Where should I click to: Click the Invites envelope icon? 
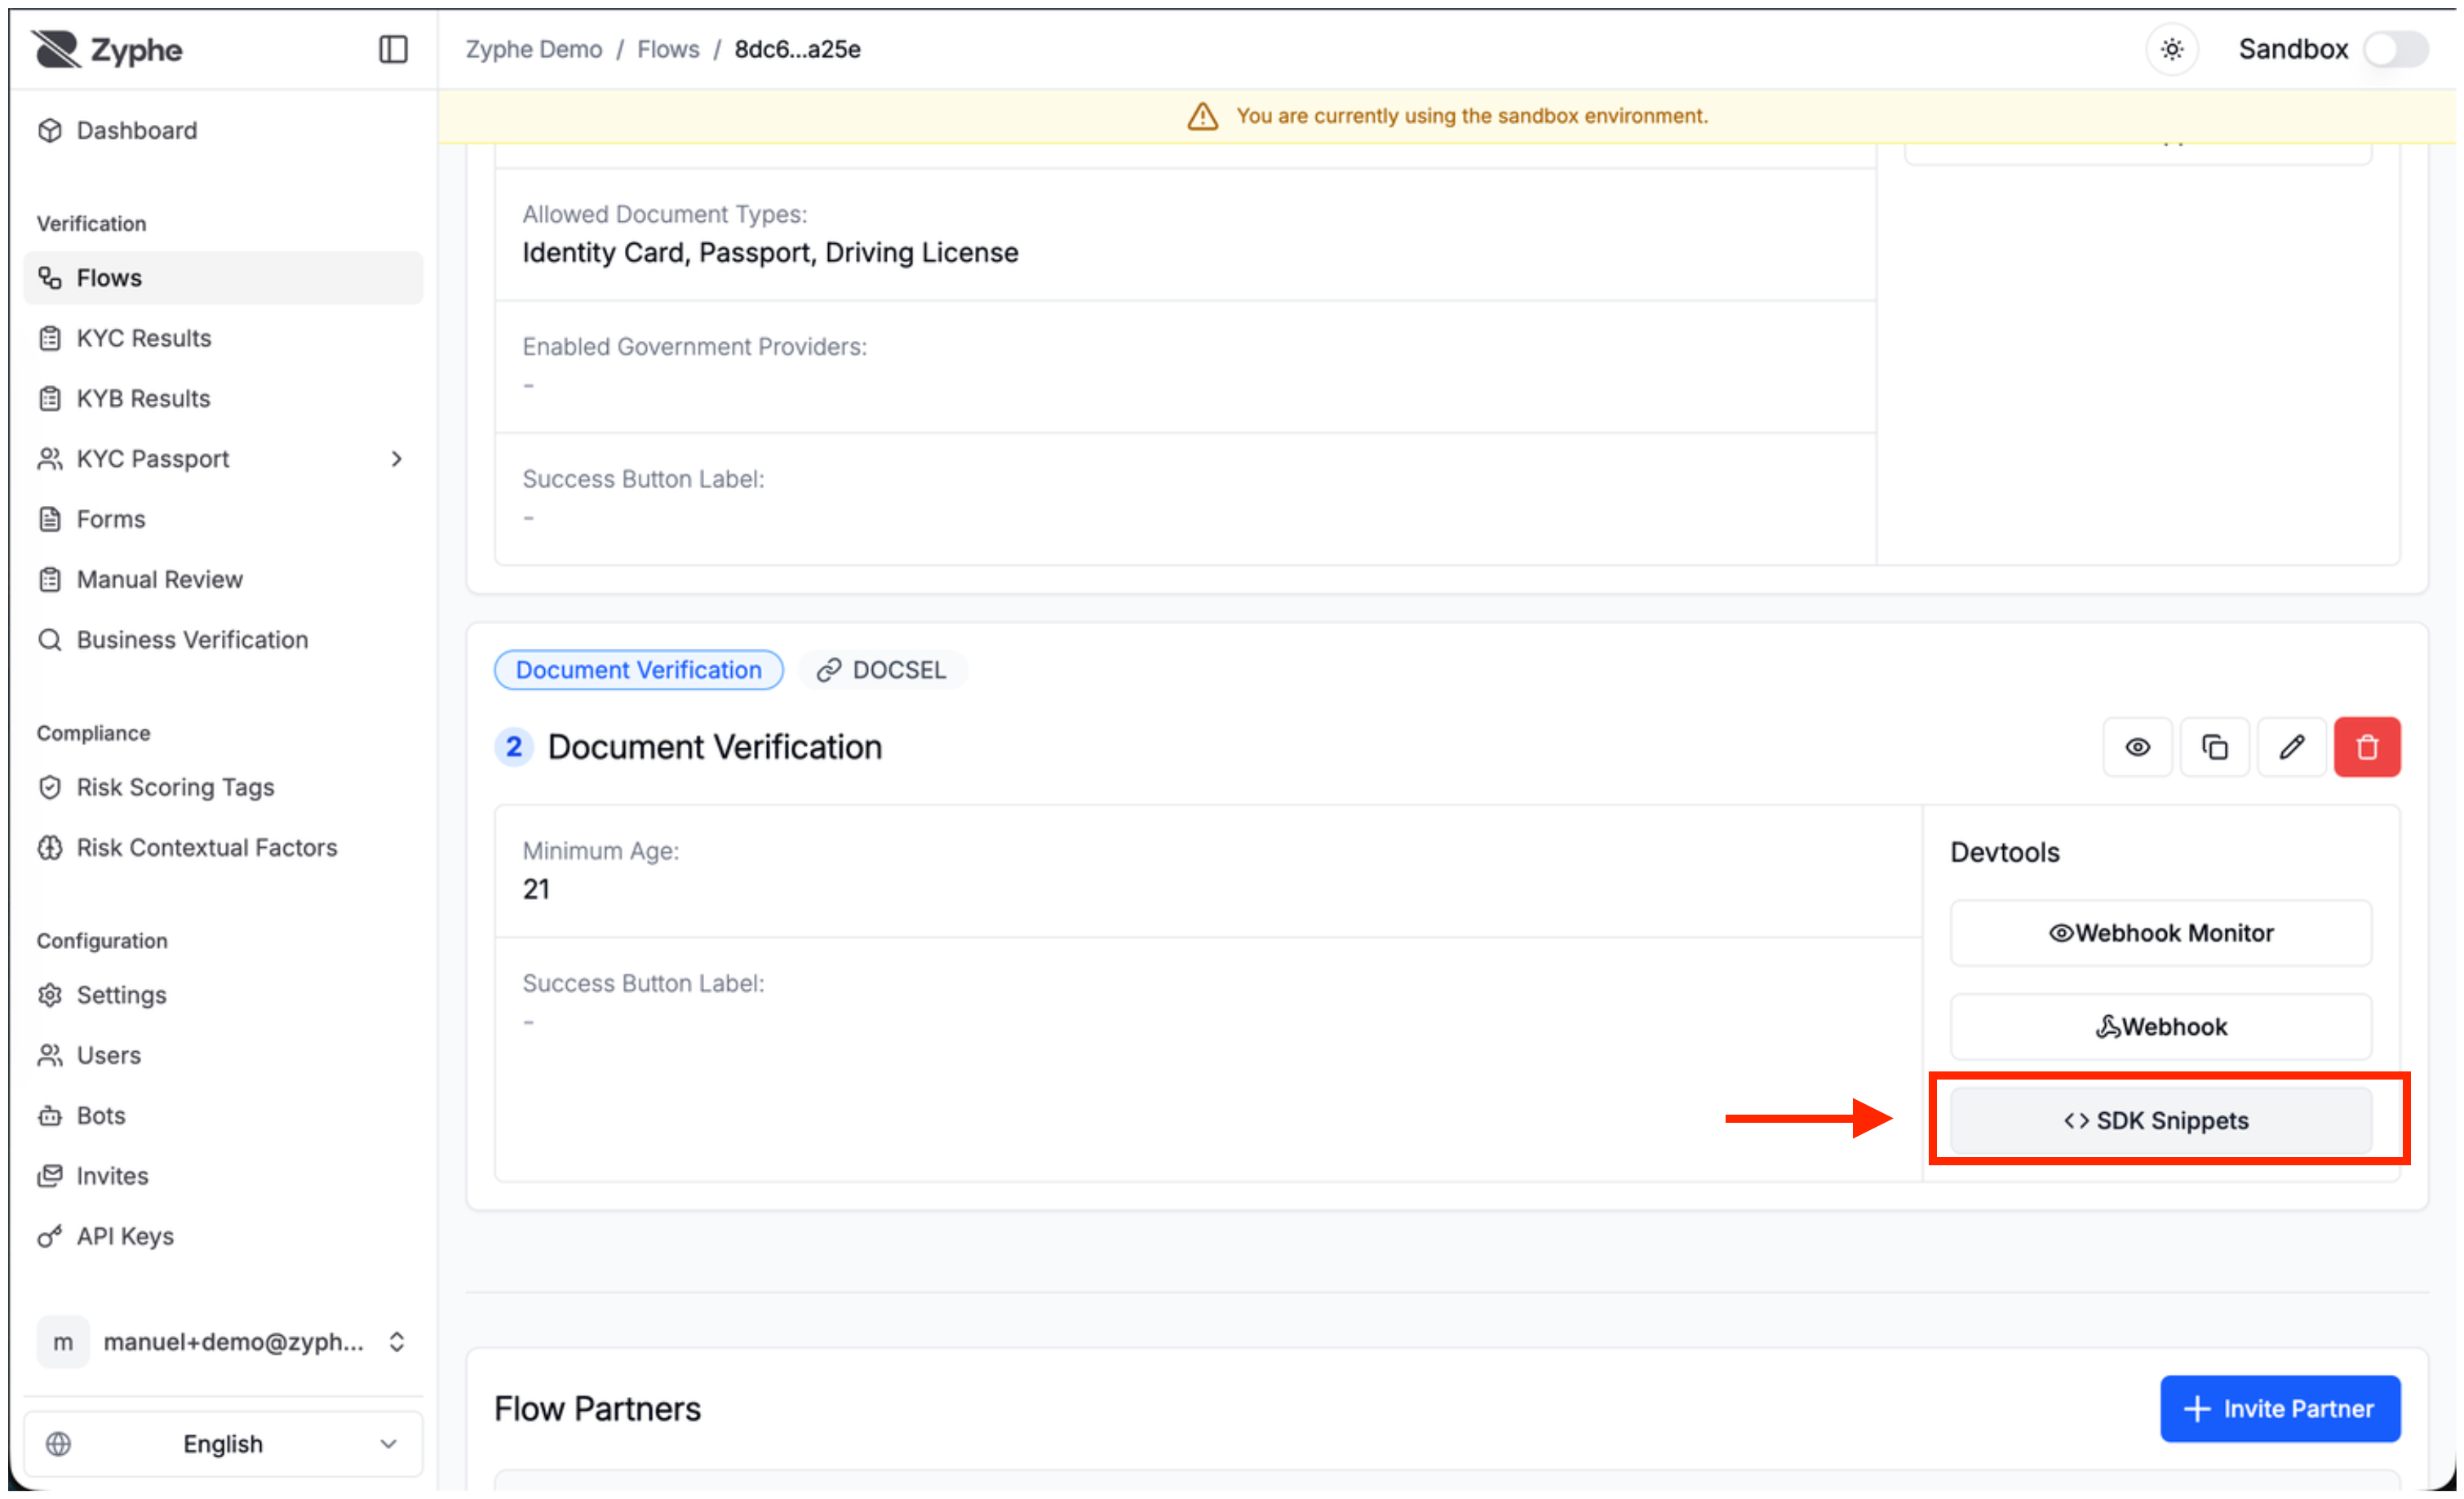tap(50, 1175)
